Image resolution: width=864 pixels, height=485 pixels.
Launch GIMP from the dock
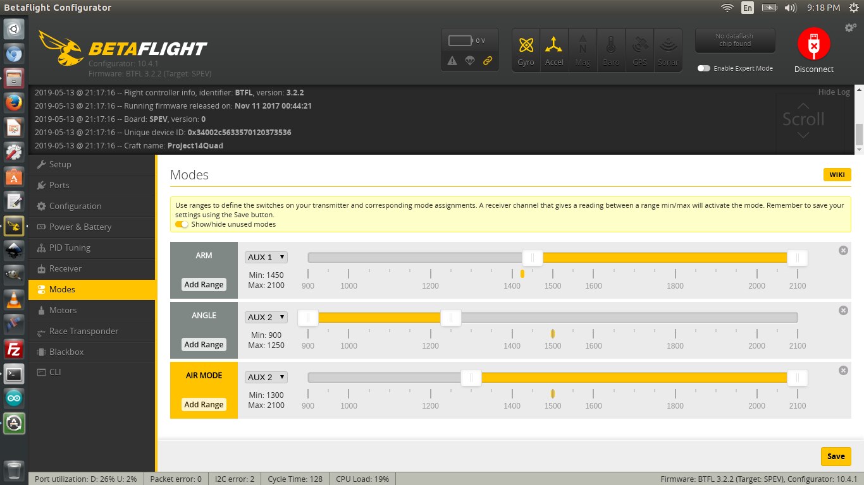click(x=14, y=275)
